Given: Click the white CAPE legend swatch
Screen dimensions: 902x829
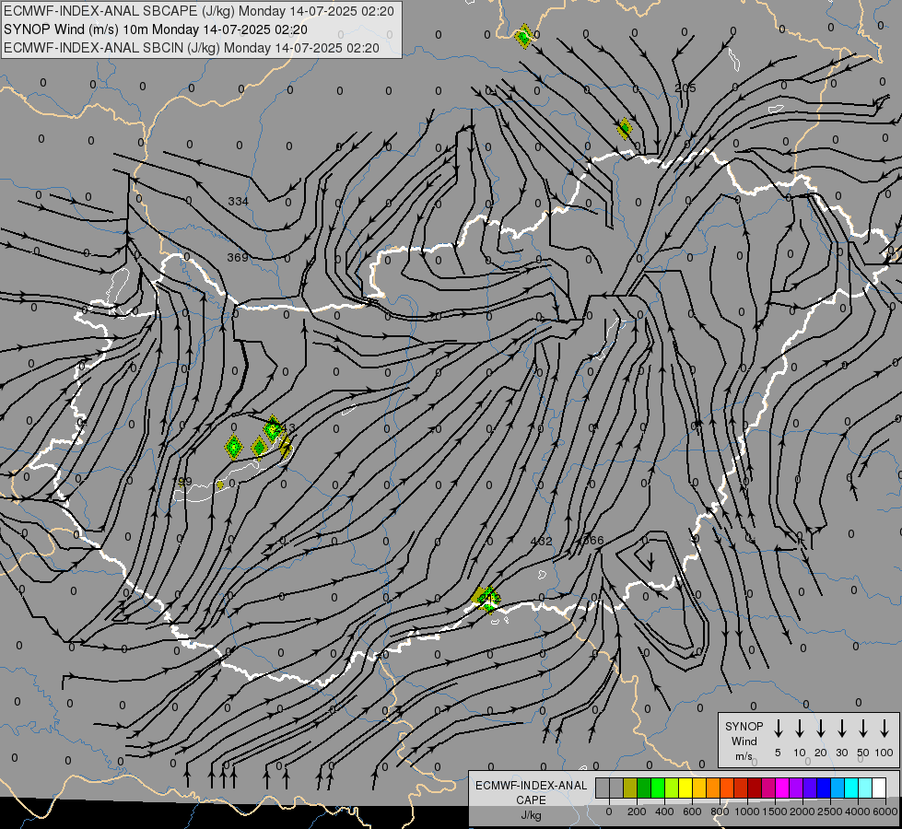Looking at the screenshot, I should click(879, 788).
